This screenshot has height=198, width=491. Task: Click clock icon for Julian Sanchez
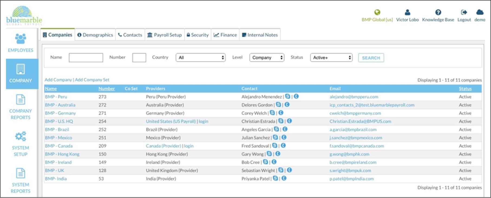(x=284, y=137)
